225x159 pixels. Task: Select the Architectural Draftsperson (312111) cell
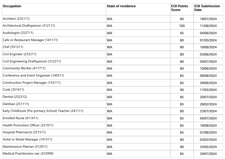pos(26,26)
